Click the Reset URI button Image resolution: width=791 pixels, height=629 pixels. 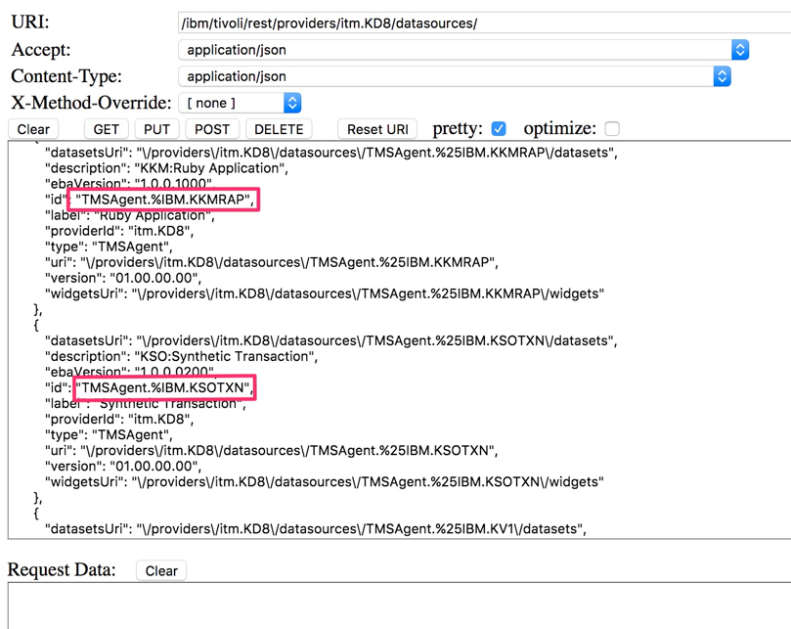point(377,129)
